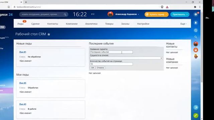The width and height of the screenshot is (214, 120).
Task: Open the Заказы tab
Action: pyautogui.click(x=125, y=24)
